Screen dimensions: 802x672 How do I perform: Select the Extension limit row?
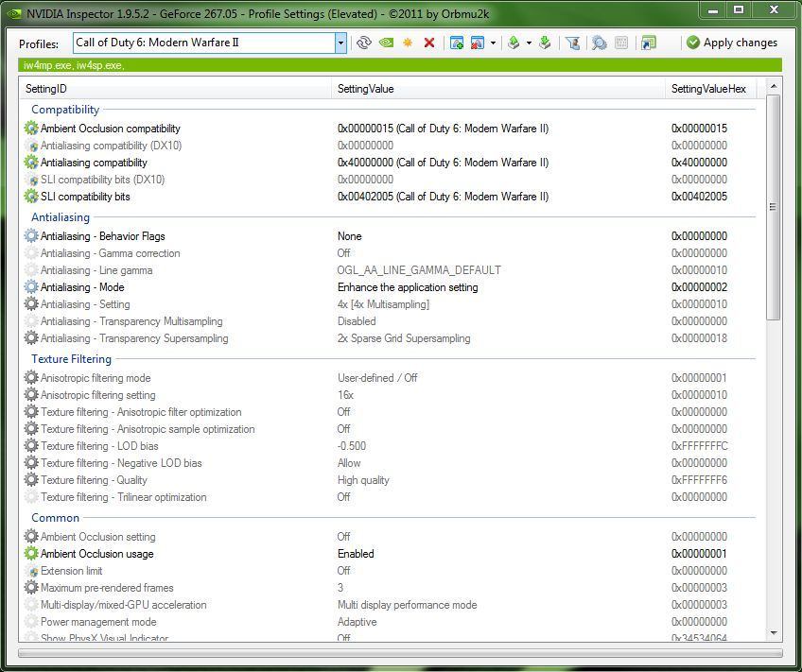click(x=389, y=571)
